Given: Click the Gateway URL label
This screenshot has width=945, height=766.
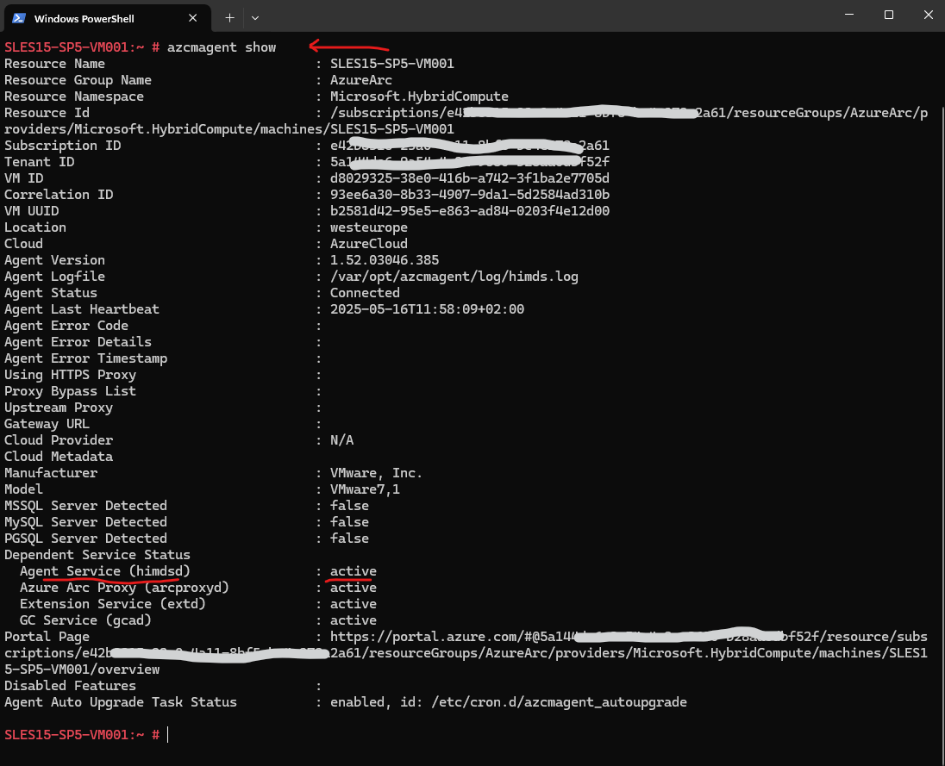Looking at the screenshot, I should coord(47,424).
